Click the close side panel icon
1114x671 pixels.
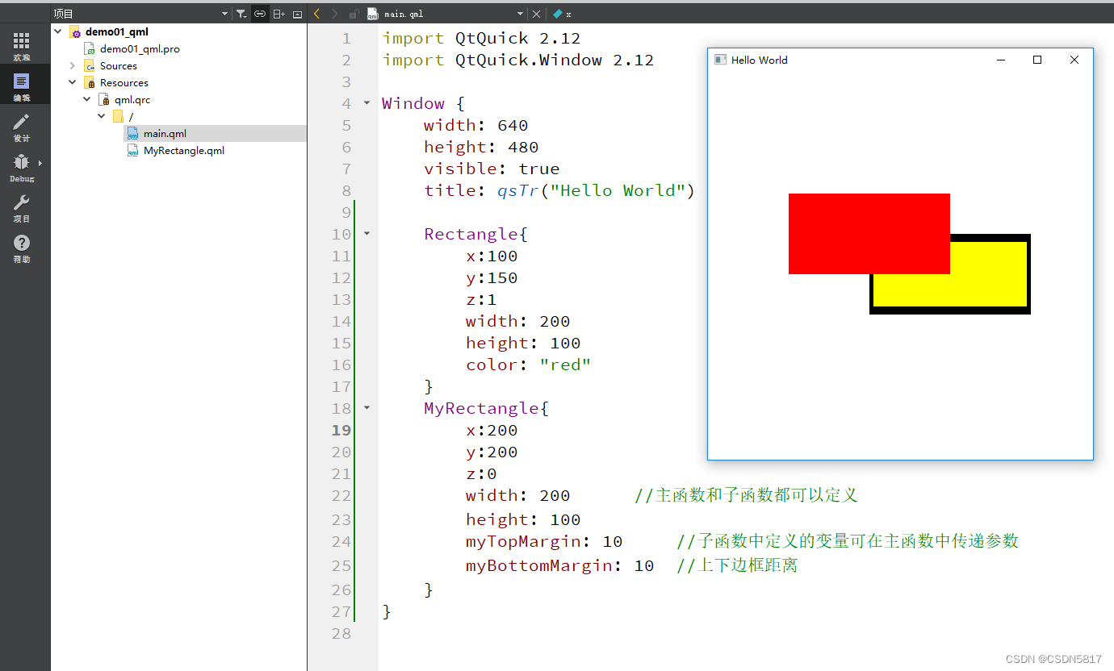(x=297, y=14)
